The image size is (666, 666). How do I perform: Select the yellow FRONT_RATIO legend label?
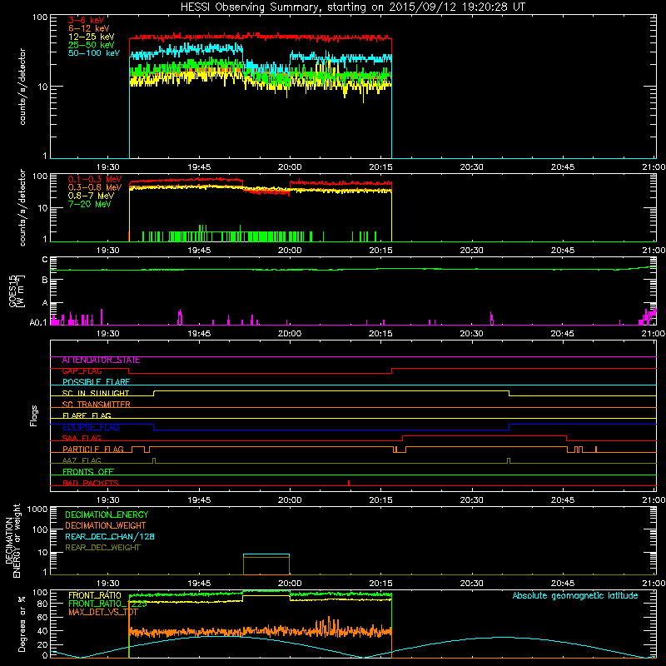[95, 595]
